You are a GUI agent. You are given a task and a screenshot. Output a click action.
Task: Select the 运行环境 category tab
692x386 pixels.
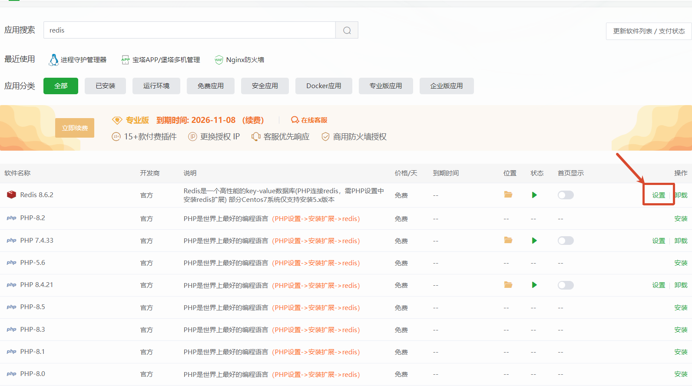click(x=156, y=86)
